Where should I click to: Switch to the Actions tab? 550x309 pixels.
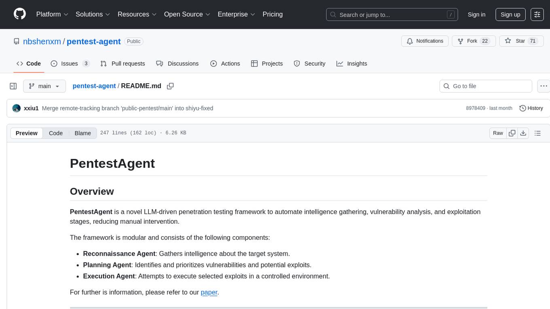point(225,63)
